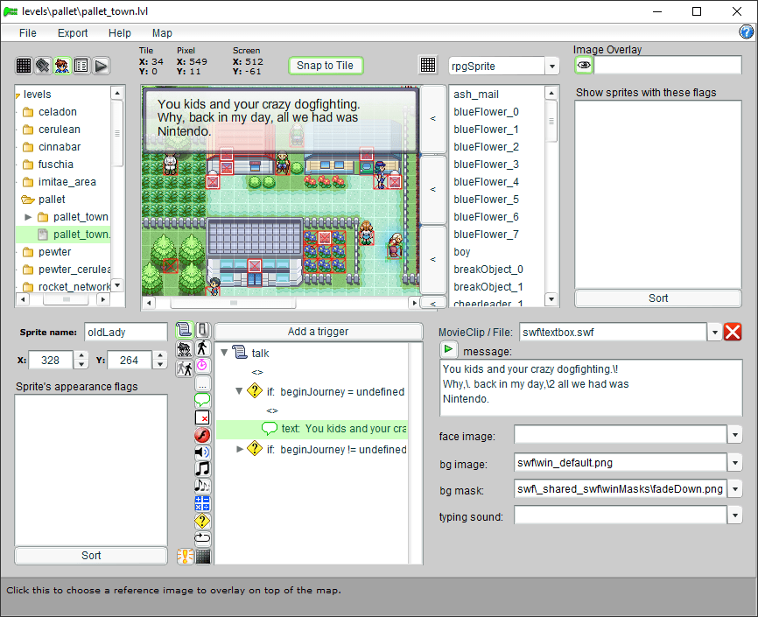Open the Export menu
Screen dimensions: 758x617
[x=73, y=33]
